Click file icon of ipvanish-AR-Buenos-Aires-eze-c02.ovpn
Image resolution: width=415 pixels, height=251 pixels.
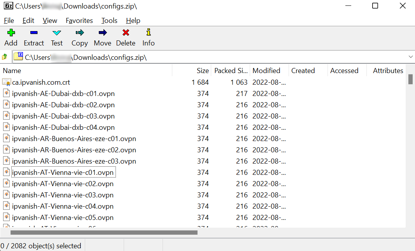7,150
